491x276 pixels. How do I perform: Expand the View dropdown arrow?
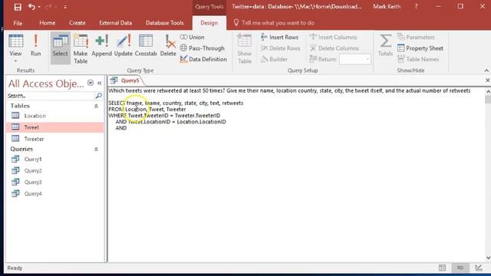tap(15, 61)
